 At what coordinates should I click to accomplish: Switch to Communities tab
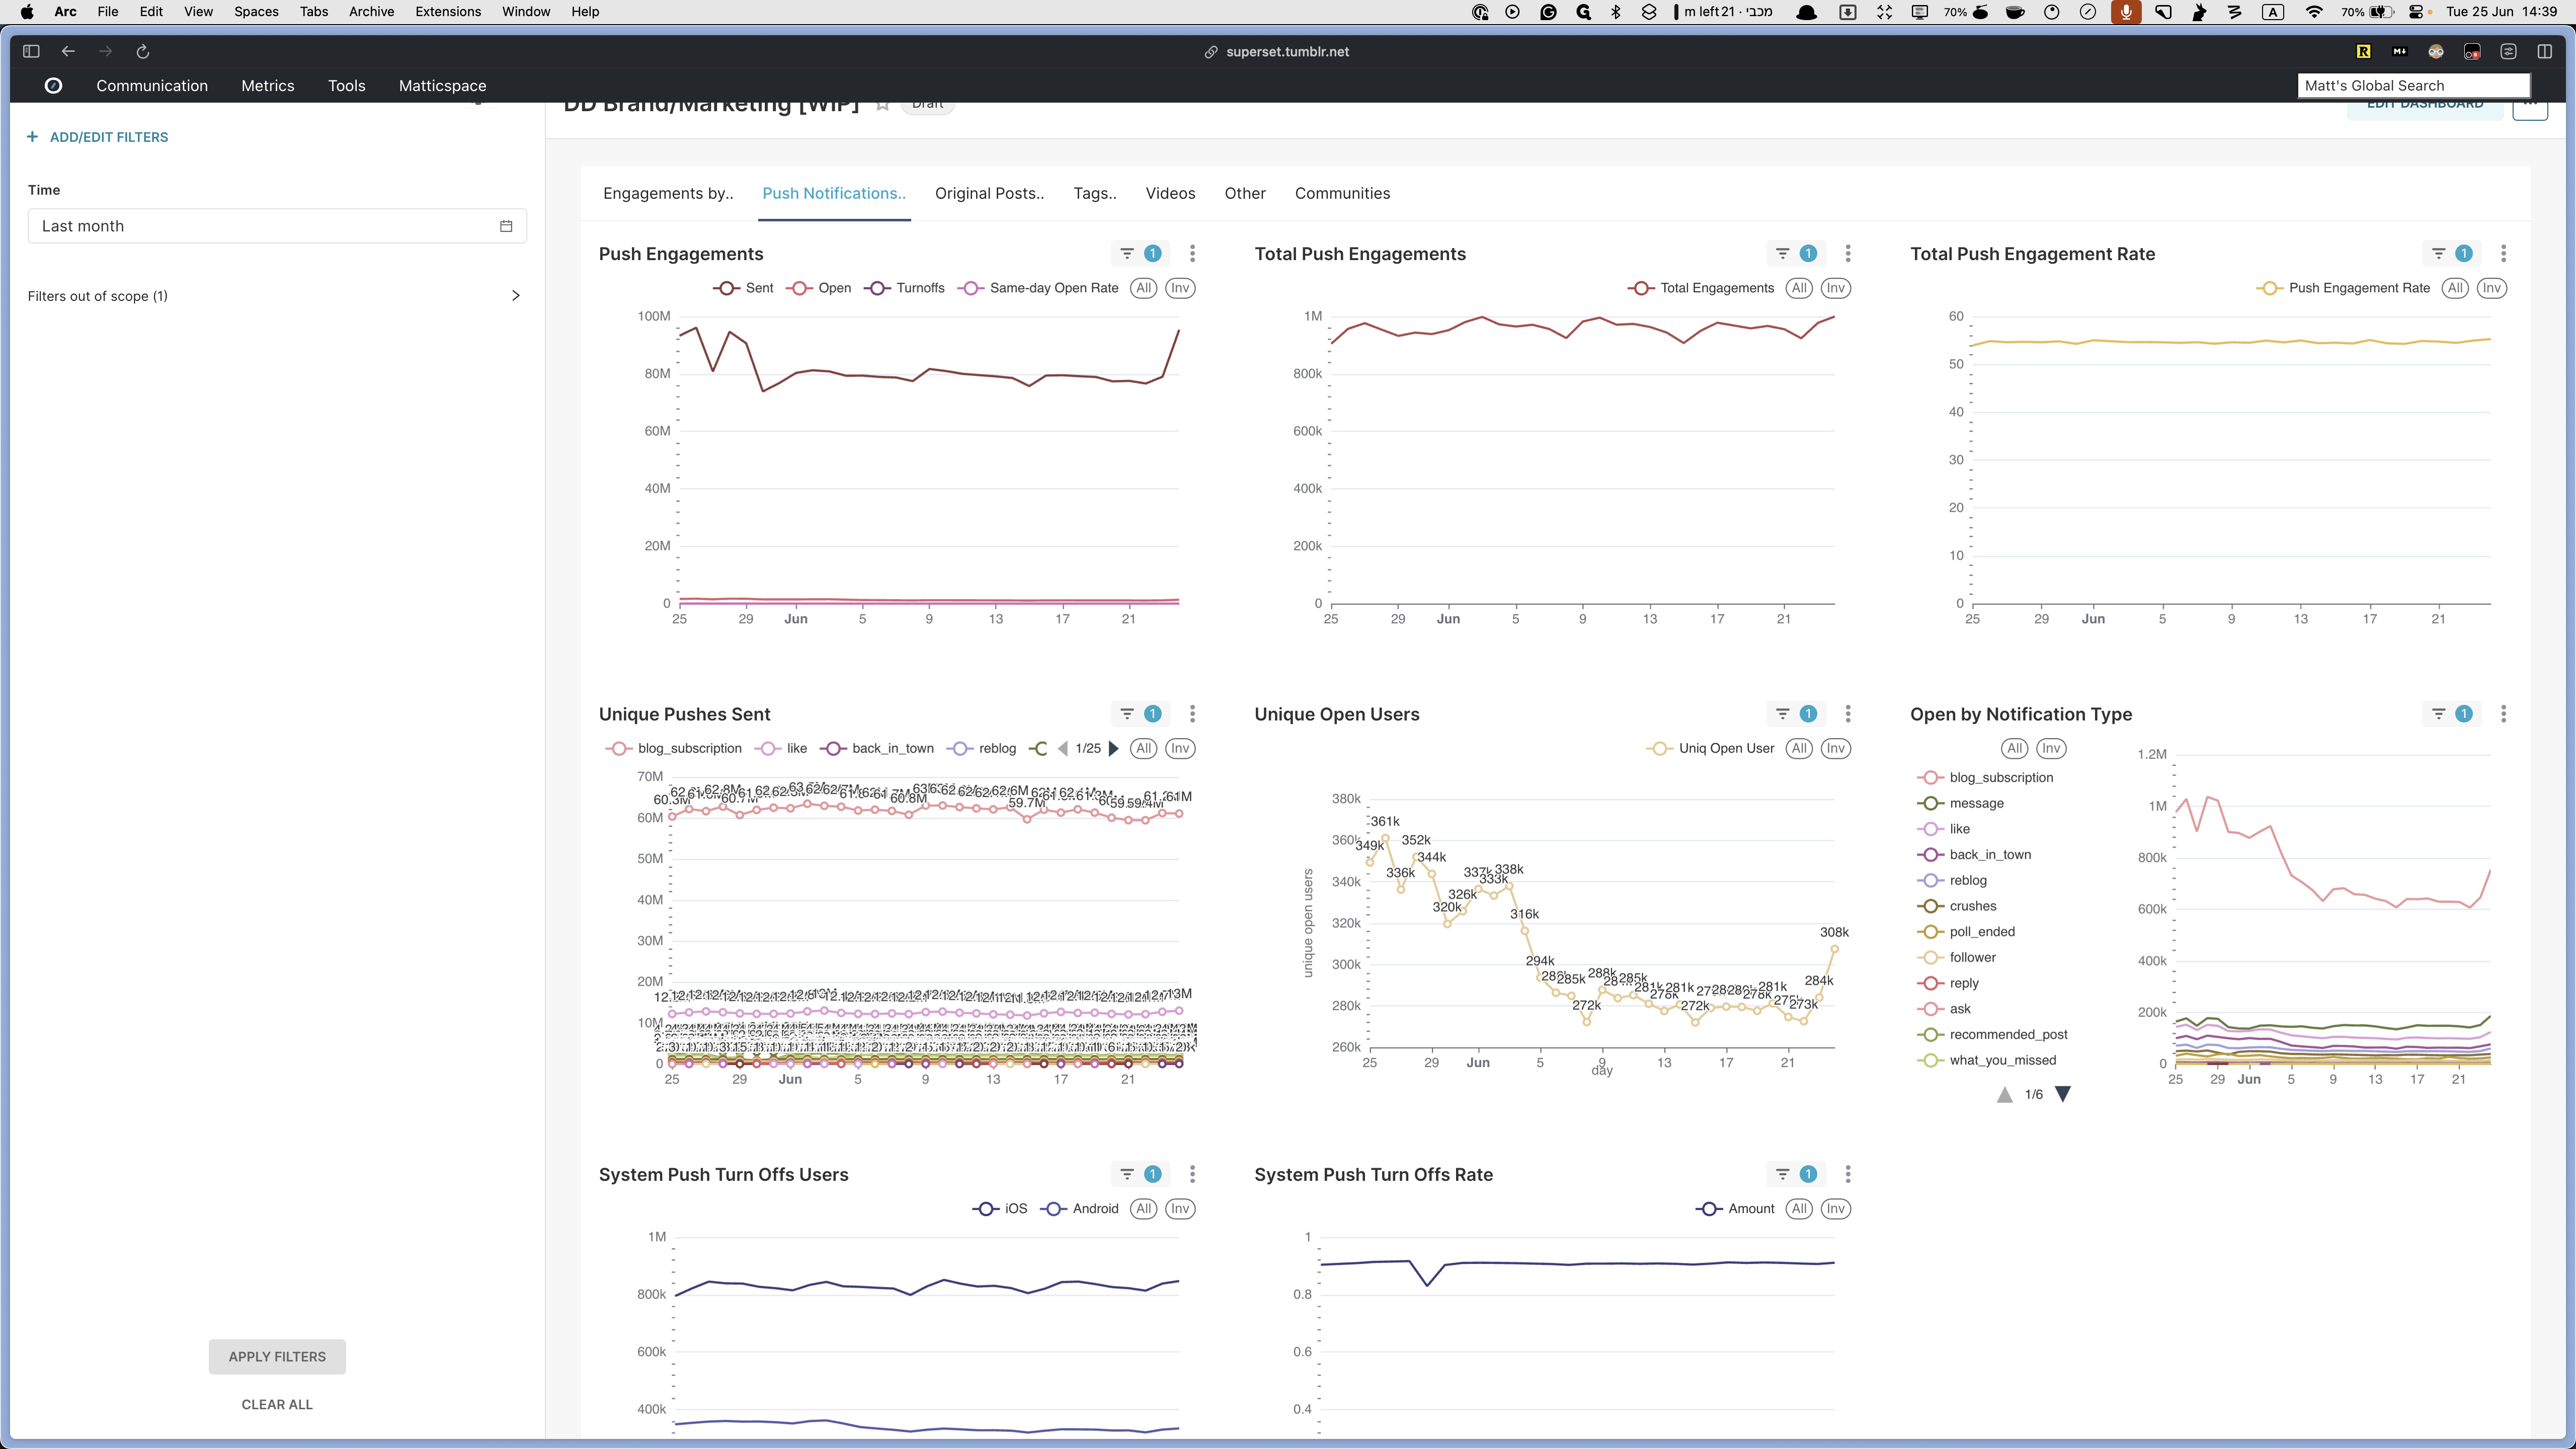1342,194
